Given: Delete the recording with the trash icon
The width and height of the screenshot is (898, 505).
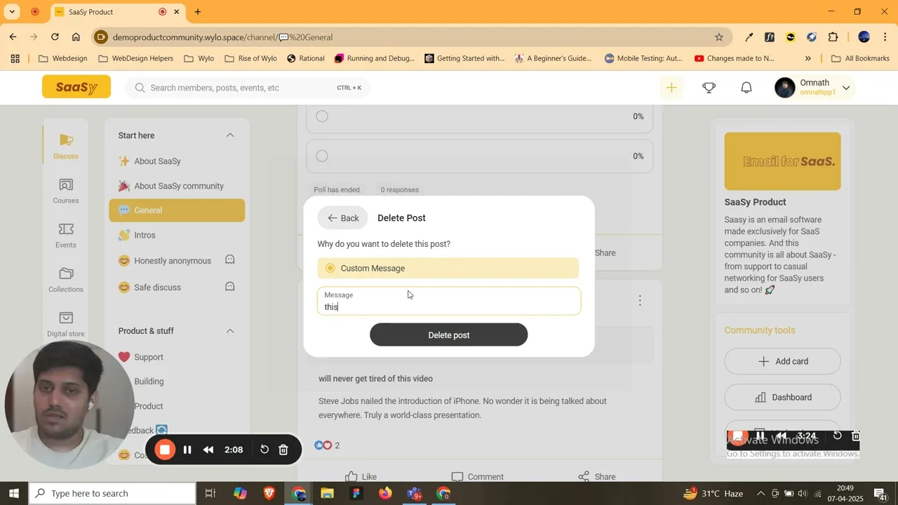Looking at the screenshot, I should [x=283, y=450].
